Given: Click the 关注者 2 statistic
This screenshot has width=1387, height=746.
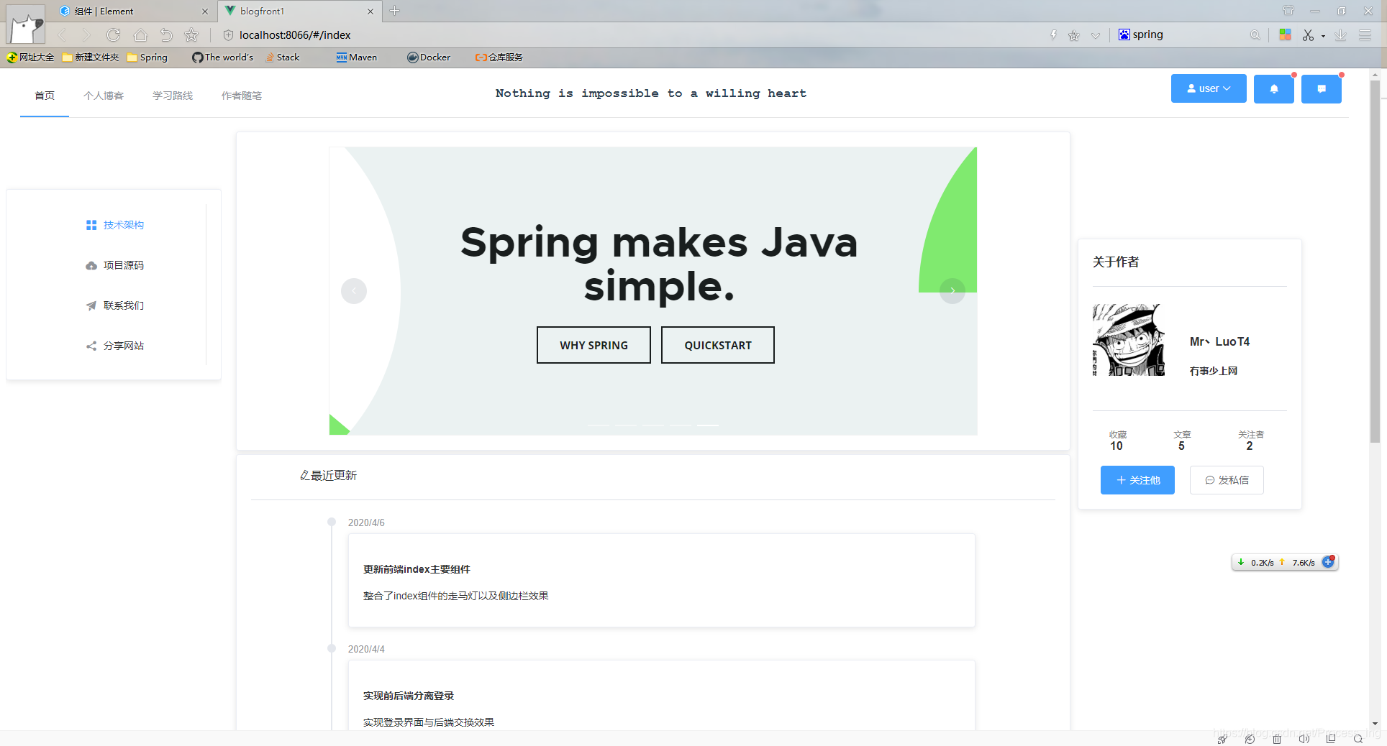Looking at the screenshot, I should 1250,441.
